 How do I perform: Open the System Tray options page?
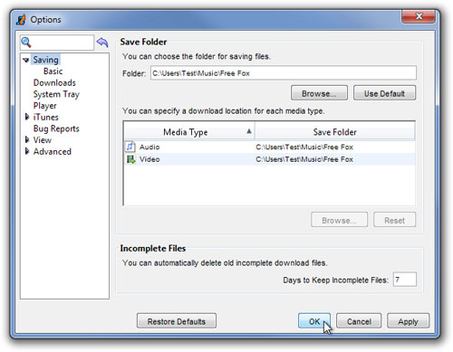point(56,94)
